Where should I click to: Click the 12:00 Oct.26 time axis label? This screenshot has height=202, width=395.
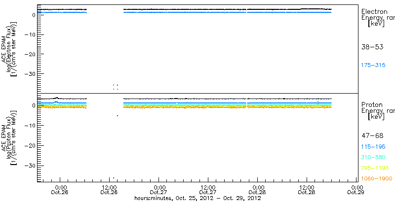(109, 190)
